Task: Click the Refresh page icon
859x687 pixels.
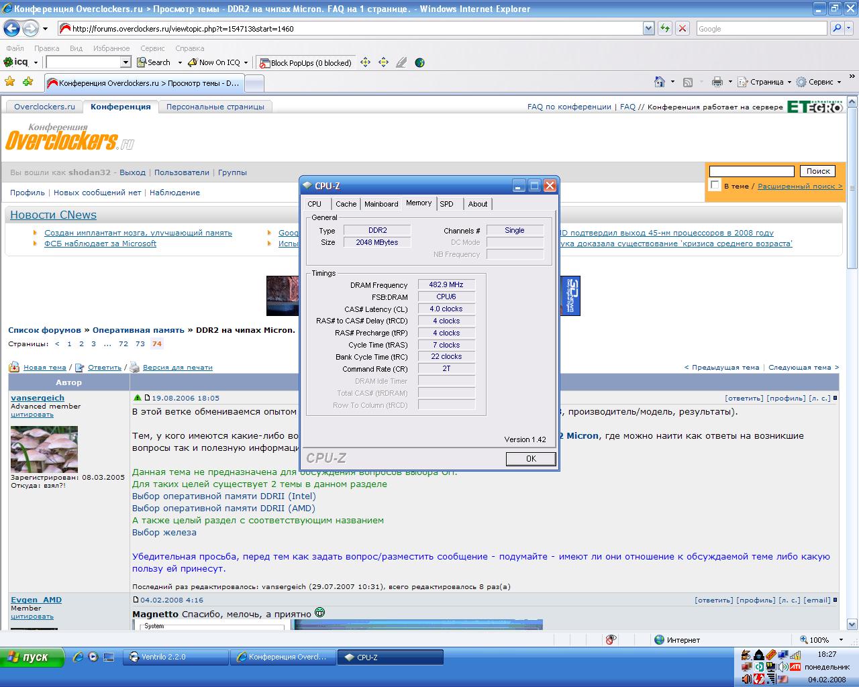Action: (664, 28)
